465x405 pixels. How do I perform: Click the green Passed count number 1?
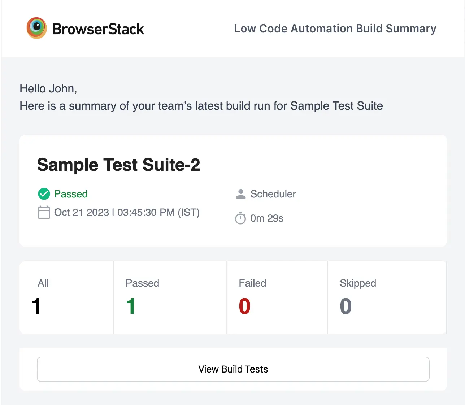click(x=131, y=306)
